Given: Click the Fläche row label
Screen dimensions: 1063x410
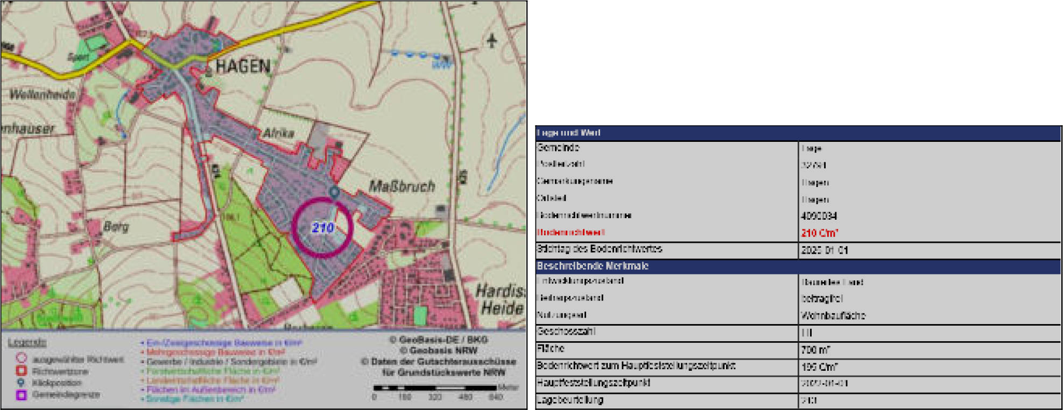Looking at the screenshot, I should coord(550,348).
